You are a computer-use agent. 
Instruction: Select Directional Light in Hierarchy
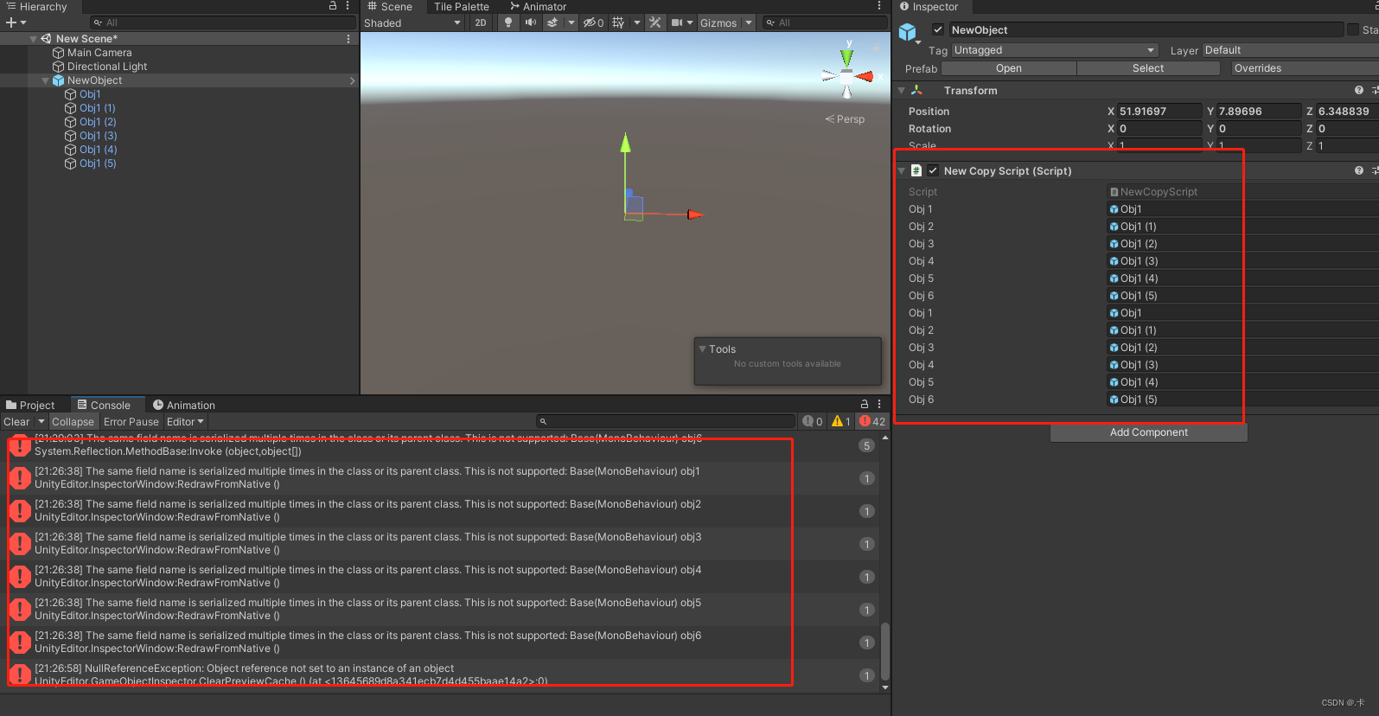click(107, 67)
